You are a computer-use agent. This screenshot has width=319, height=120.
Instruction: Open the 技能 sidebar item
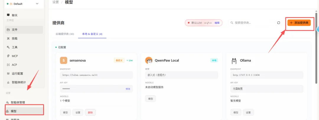click(x=24, y=38)
